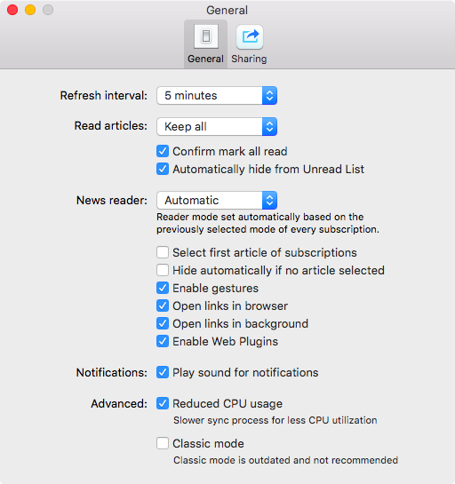Enable Select first article of subscriptions
This screenshot has height=484, width=455.
tap(163, 252)
